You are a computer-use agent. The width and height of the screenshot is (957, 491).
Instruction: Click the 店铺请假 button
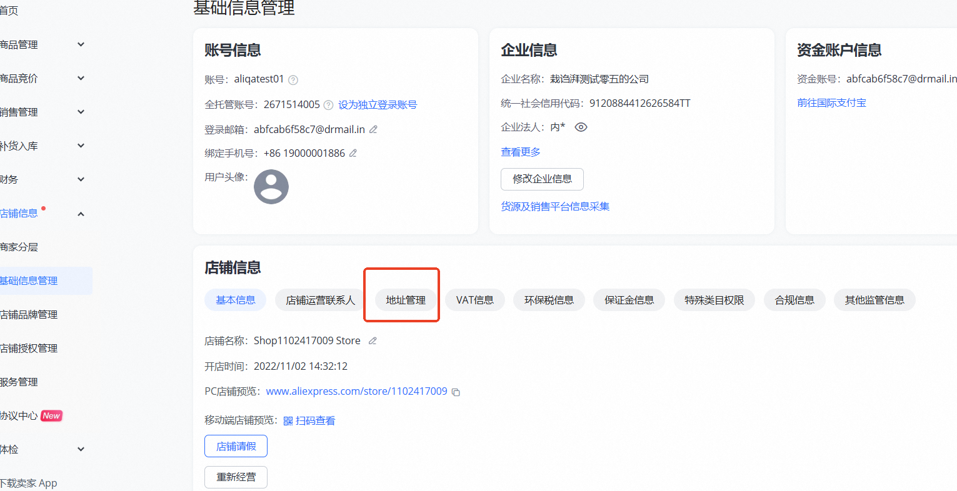(x=236, y=446)
